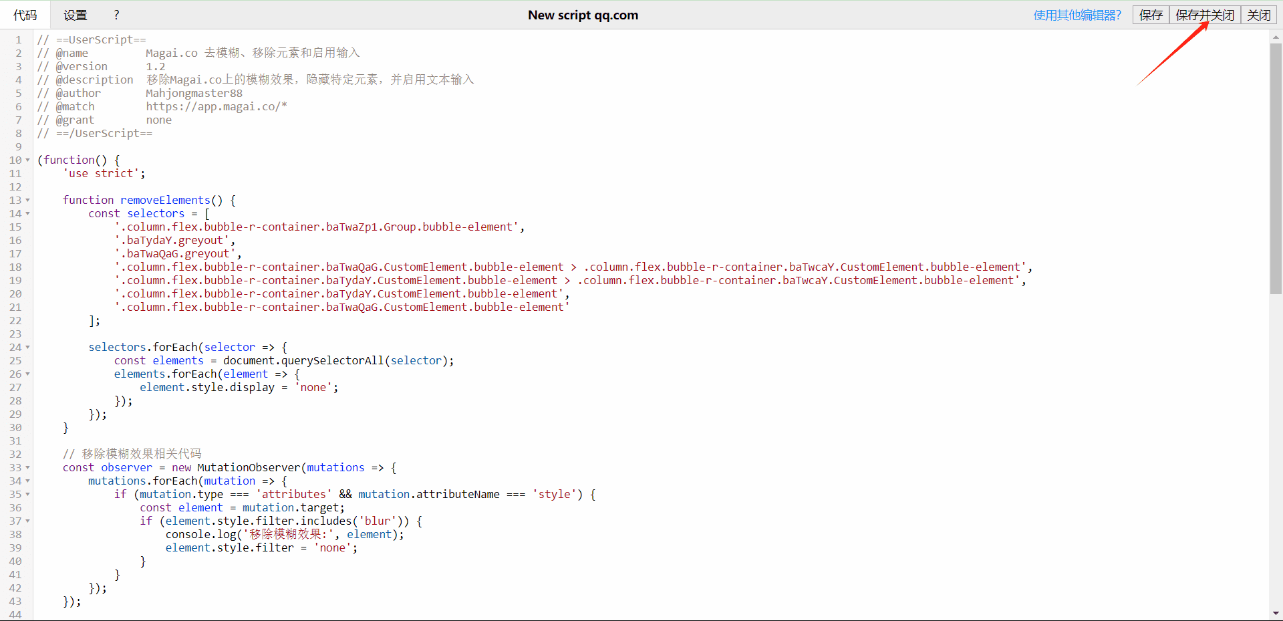
Task: Click the '.baTydaY.greyout' selector string
Action: [x=172, y=240]
